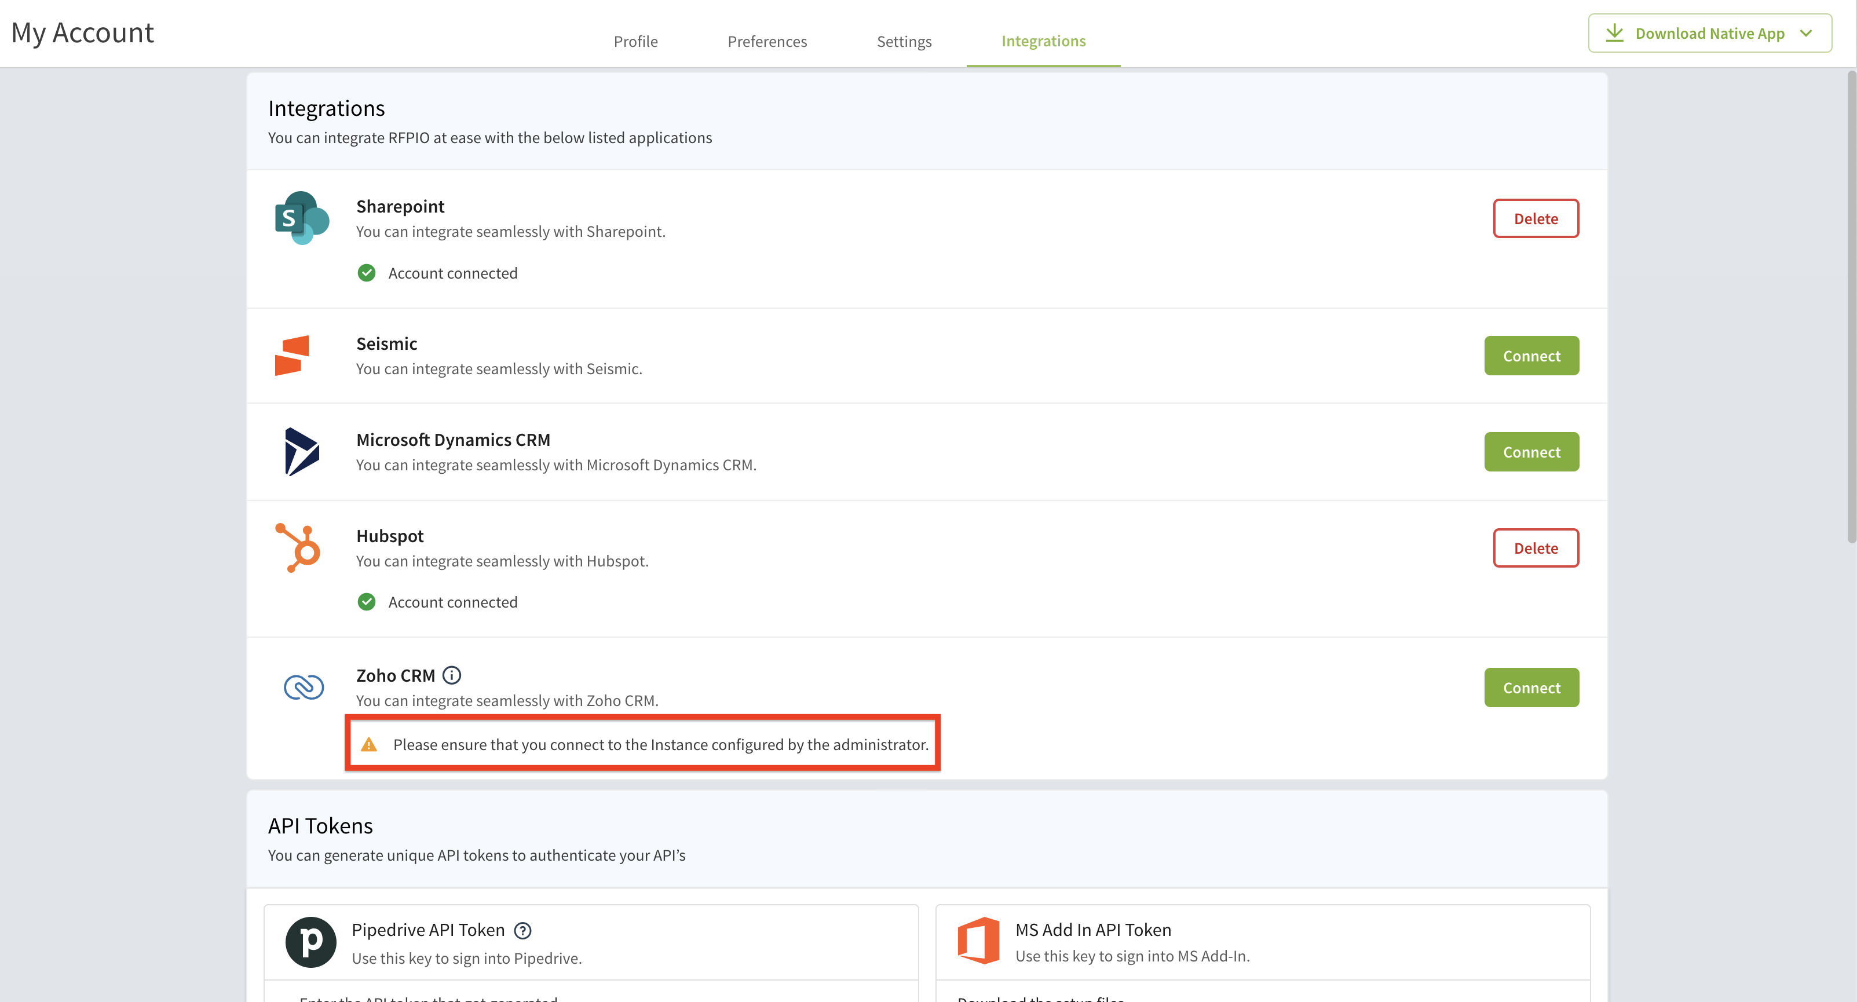Delete the Hubspot integration

(1536, 548)
